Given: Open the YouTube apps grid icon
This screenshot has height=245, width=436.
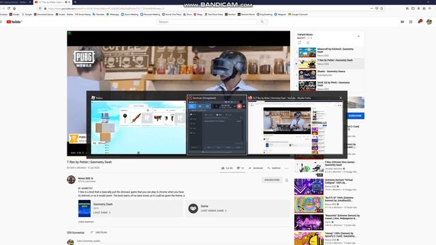Looking at the screenshot, I should coord(411,22).
